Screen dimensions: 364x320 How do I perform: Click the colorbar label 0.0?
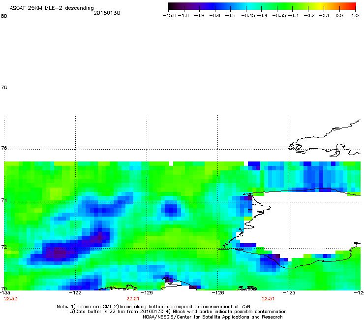coord(339,16)
